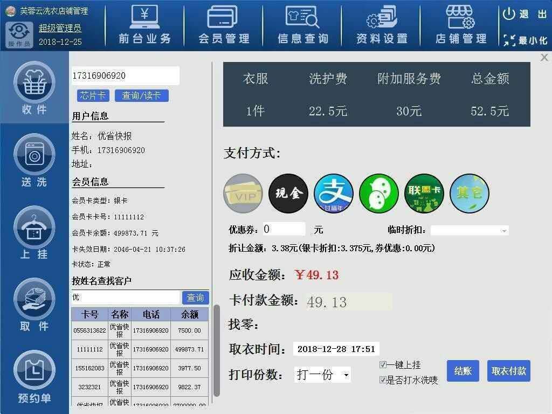Select the 联盟卡 payment icon
The height and width of the screenshot is (414, 552).
424,194
